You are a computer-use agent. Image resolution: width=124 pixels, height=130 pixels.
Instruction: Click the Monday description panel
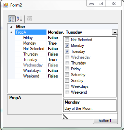click(90, 106)
